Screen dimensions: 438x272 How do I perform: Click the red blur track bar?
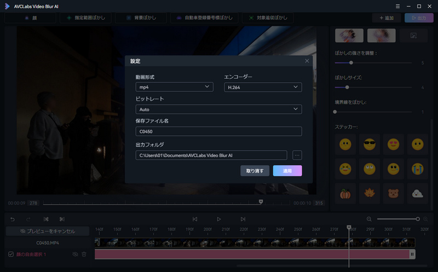pyautogui.click(x=252, y=254)
